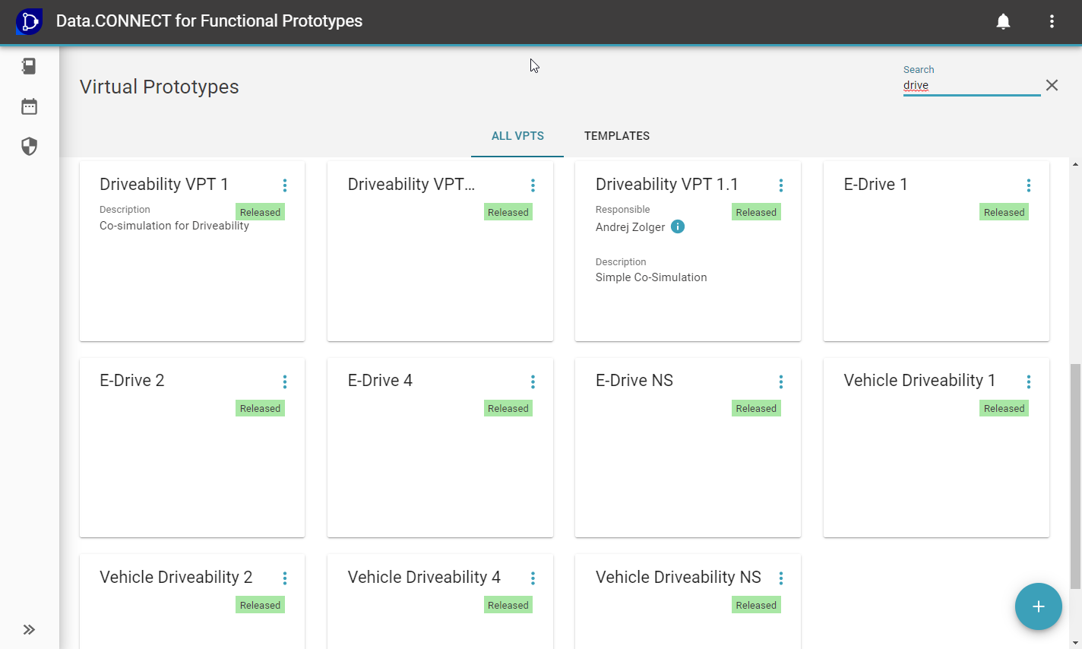Add new prototype with plus button
The width and height of the screenshot is (1082, 649).
click(x=1038, y=606)
